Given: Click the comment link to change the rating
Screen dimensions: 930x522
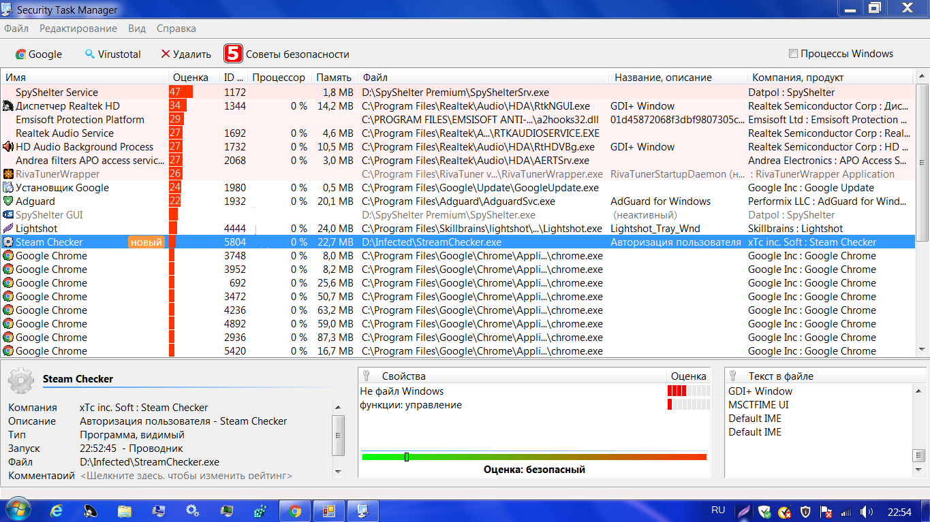Looking at the screenshot, I should 187,476.
